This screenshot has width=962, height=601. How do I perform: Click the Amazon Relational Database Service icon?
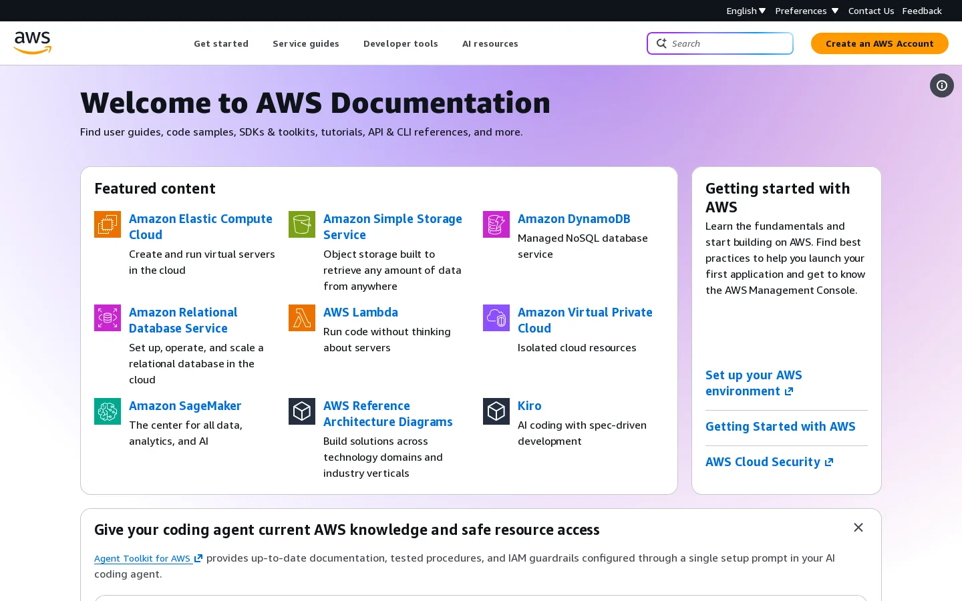point(108,318)
